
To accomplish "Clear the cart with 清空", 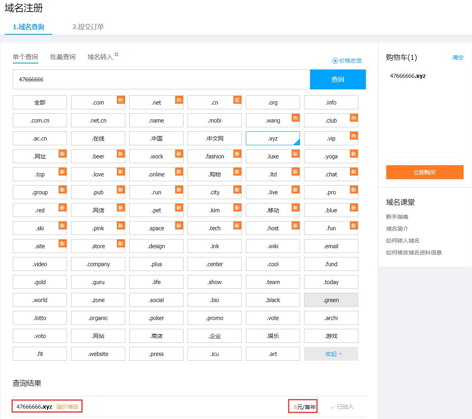I will click(x=458, y=57).
